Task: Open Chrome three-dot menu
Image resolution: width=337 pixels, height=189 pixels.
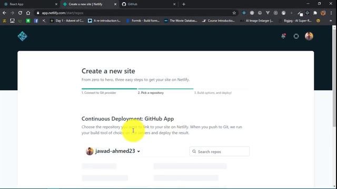Action: [331, 13]
